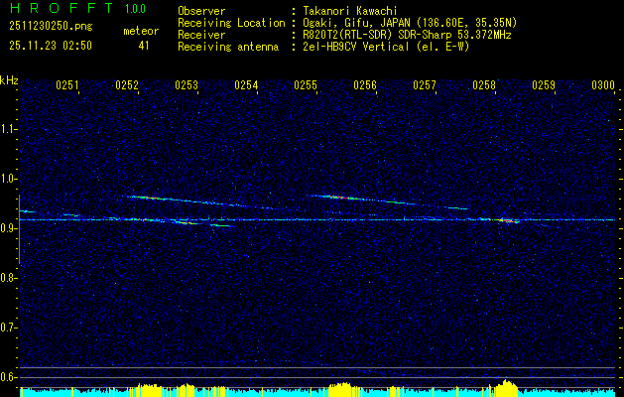Click the 1.0 kHz axis value
Image resolution: width=624 pixels, height=397 pixels.
point(8,180)
